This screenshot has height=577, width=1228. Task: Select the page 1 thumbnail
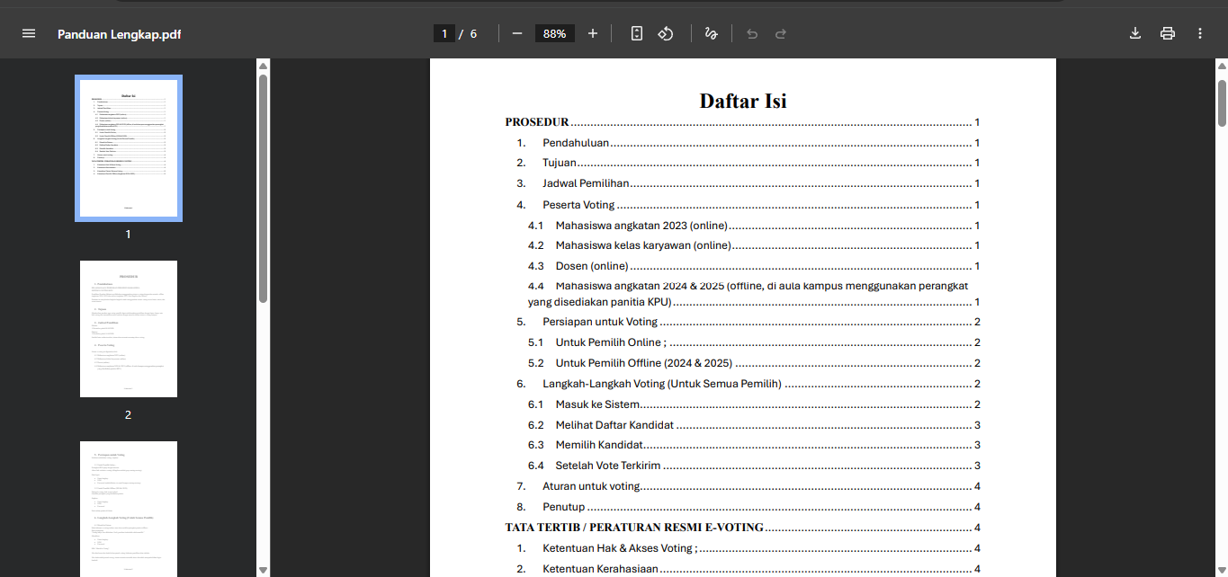click(128, 147)
